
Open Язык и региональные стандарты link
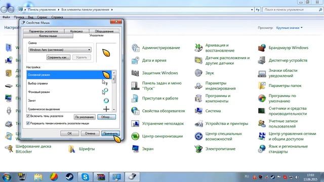tap(288, 149)
